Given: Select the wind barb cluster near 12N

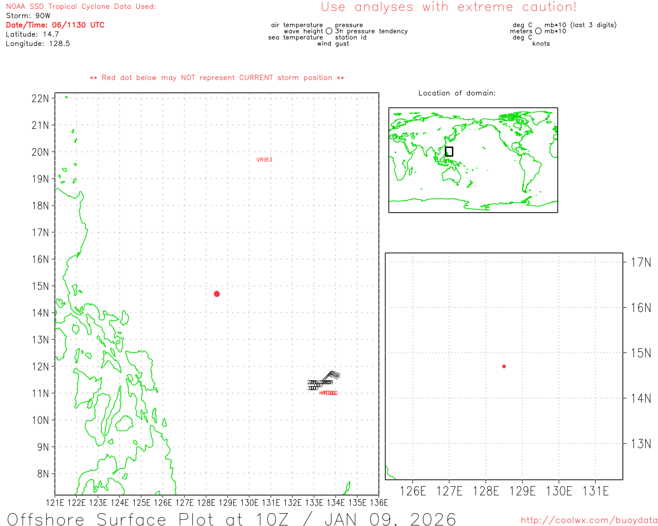Looking at the screenshot, I should tap(332, 375).
